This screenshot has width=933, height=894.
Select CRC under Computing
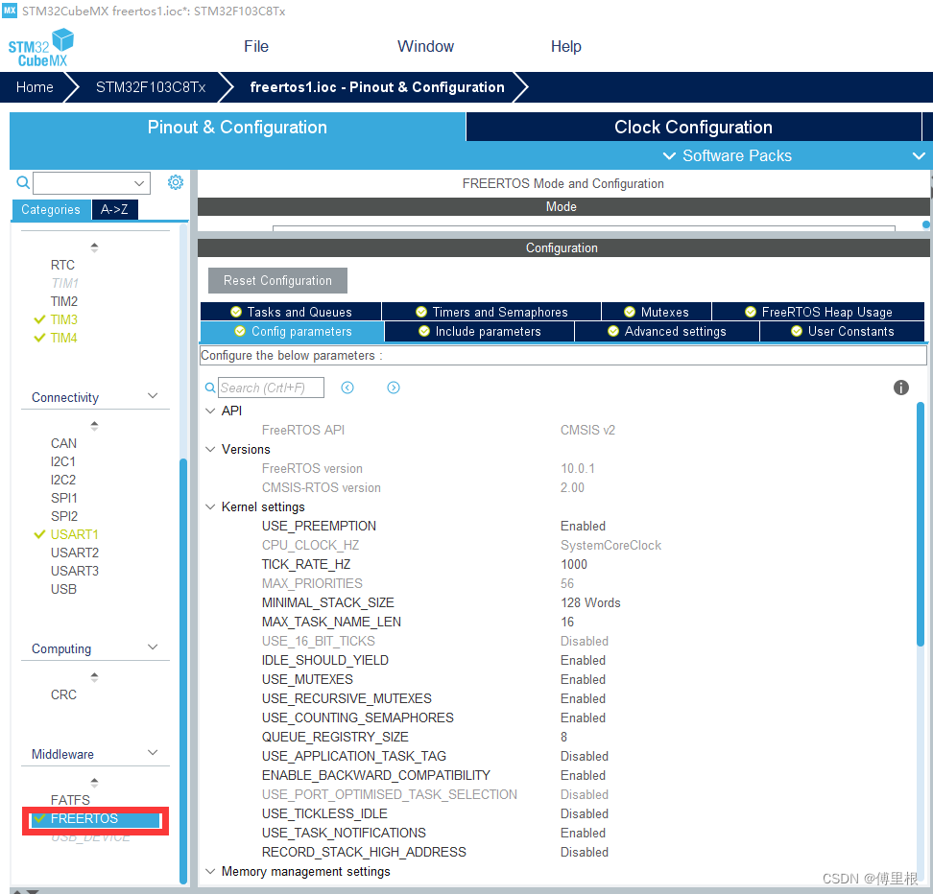63,694
